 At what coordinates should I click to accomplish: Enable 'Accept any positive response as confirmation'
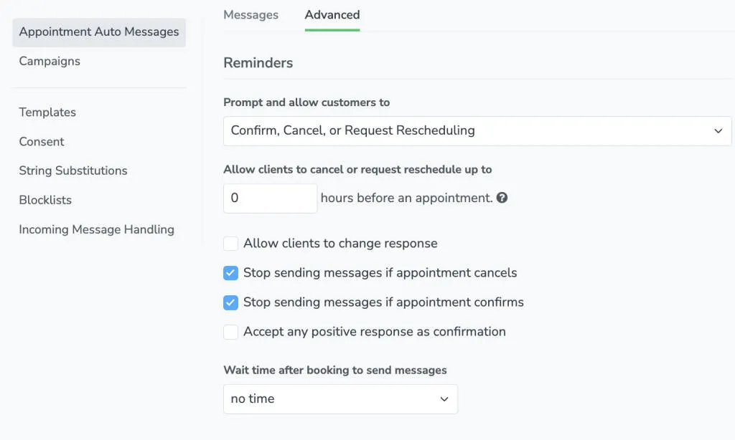click(x=230, y=332)
